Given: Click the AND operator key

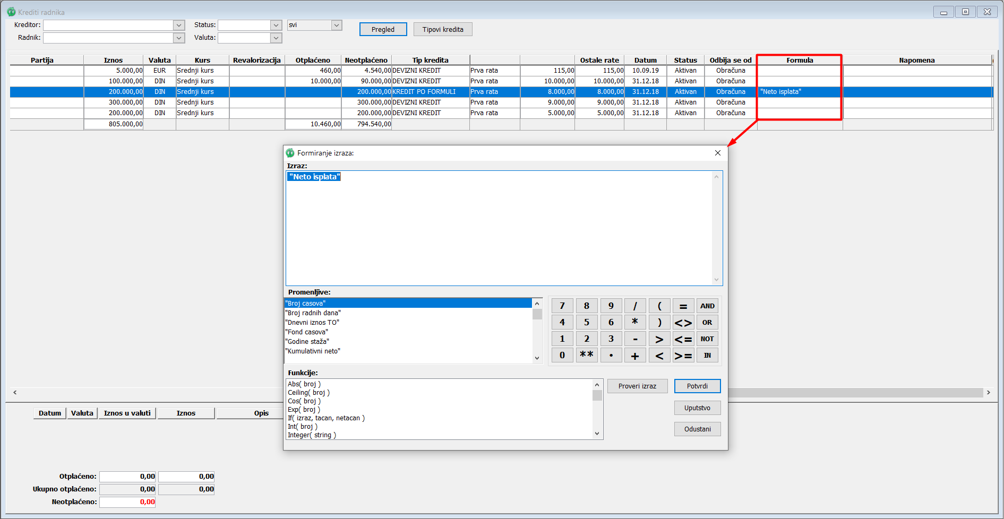Looking at the screenshot, I should coord(707,306).
